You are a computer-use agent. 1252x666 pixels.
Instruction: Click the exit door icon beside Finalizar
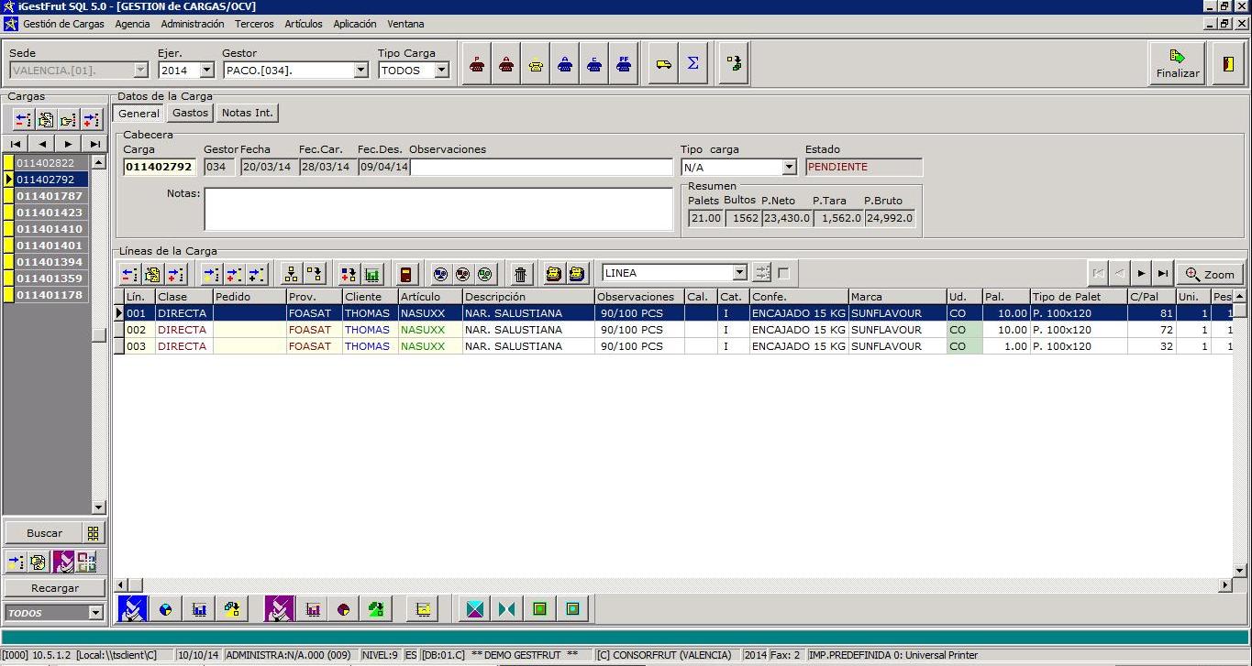pos(1228,64)
